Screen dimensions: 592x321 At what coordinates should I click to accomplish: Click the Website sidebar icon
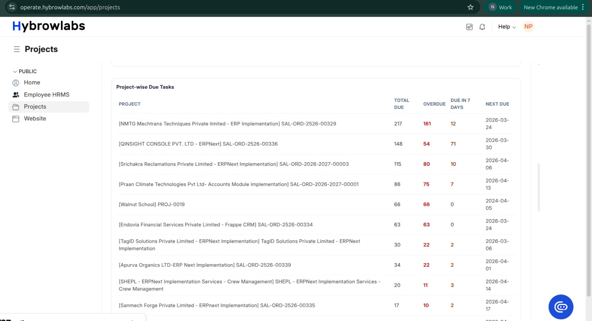(x=16, y=119)
